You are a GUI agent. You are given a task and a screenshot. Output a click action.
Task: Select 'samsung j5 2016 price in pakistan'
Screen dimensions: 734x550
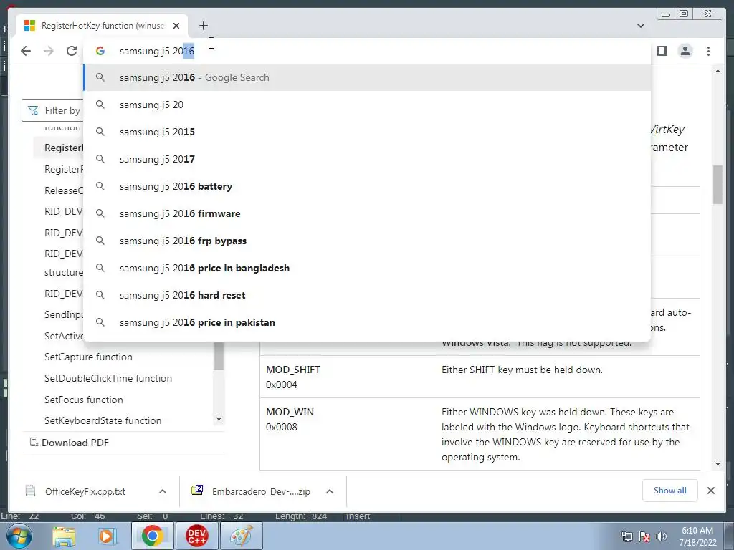(x=368, y=322)
